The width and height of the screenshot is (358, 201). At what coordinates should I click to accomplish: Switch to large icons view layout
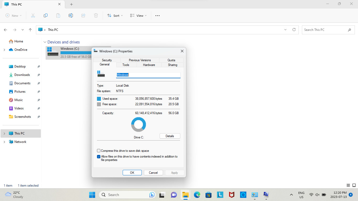click(354, 185)
